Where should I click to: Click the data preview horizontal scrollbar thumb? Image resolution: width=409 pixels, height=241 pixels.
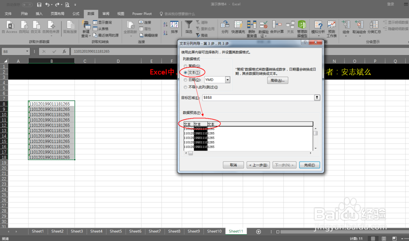click(x=191, y=153)
